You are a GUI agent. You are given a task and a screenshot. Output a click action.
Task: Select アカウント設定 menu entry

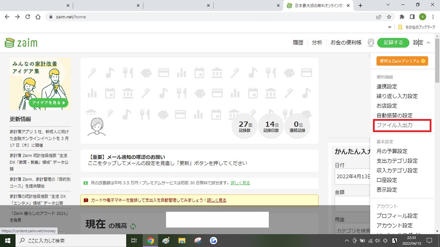[394, 225]
